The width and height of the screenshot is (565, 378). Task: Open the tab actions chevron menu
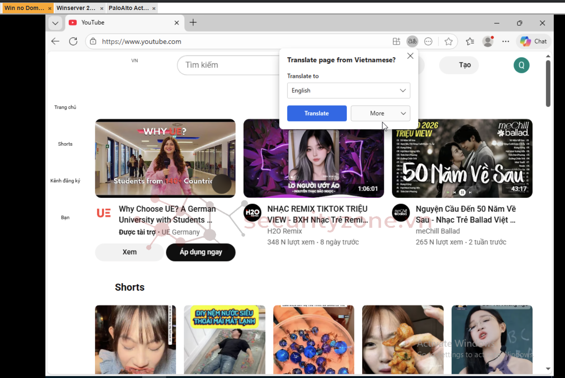pyautogui.click(x=55, y=23)
